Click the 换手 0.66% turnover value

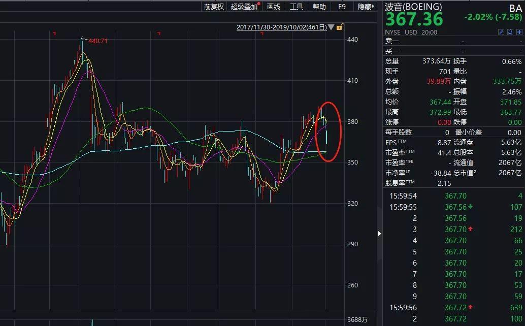512,61
